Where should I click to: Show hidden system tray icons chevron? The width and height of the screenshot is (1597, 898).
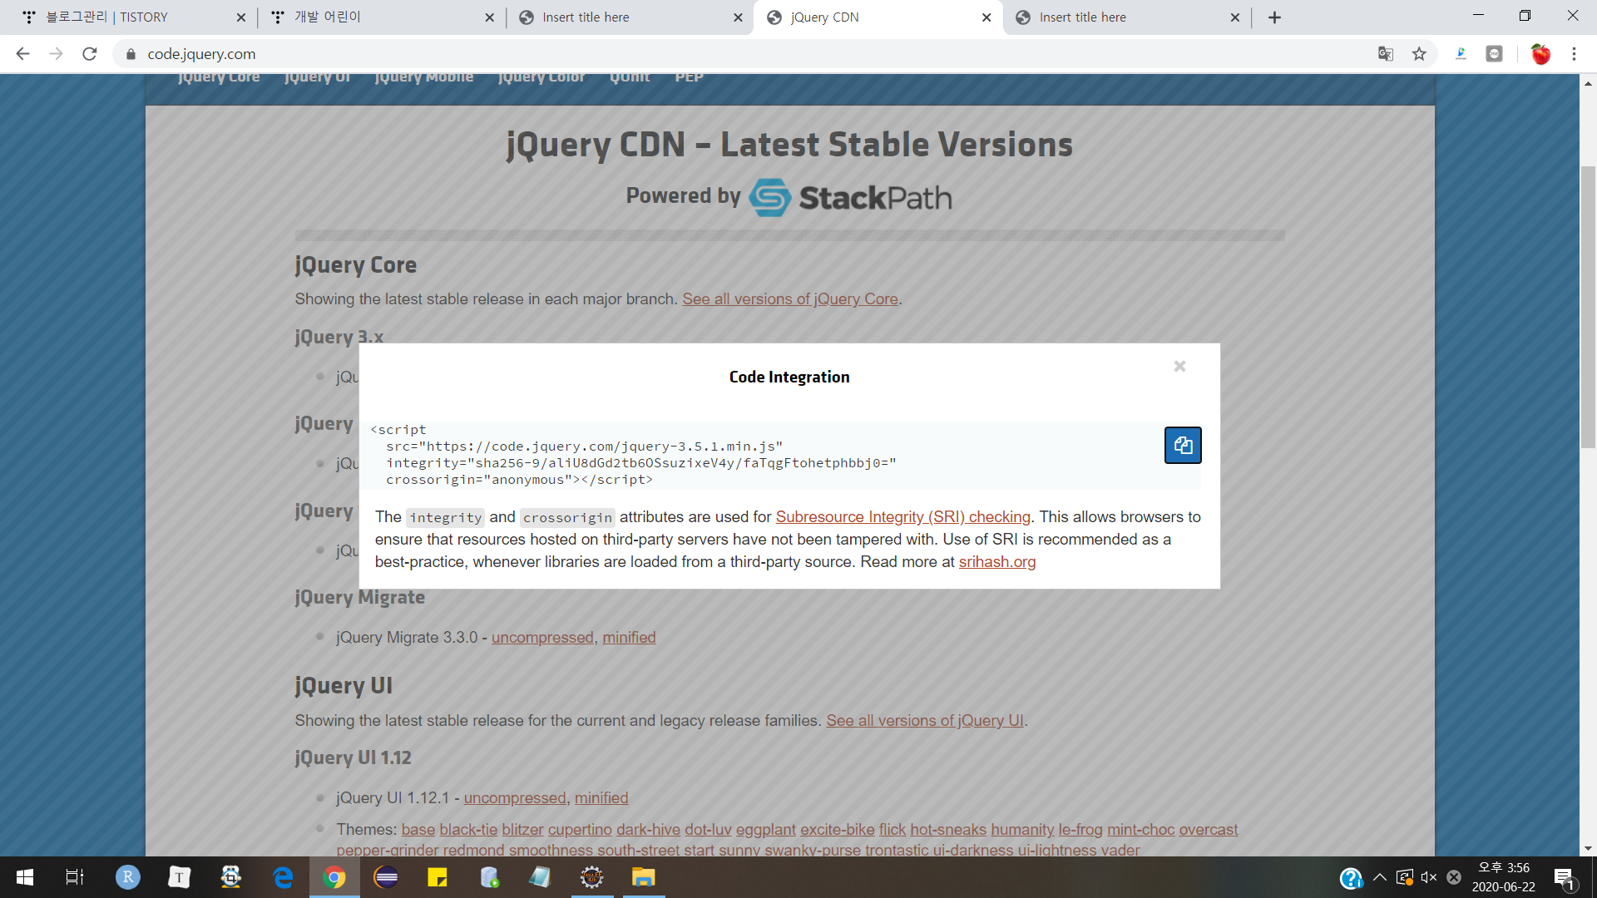pyautogui.click(x=1380, y=877)
